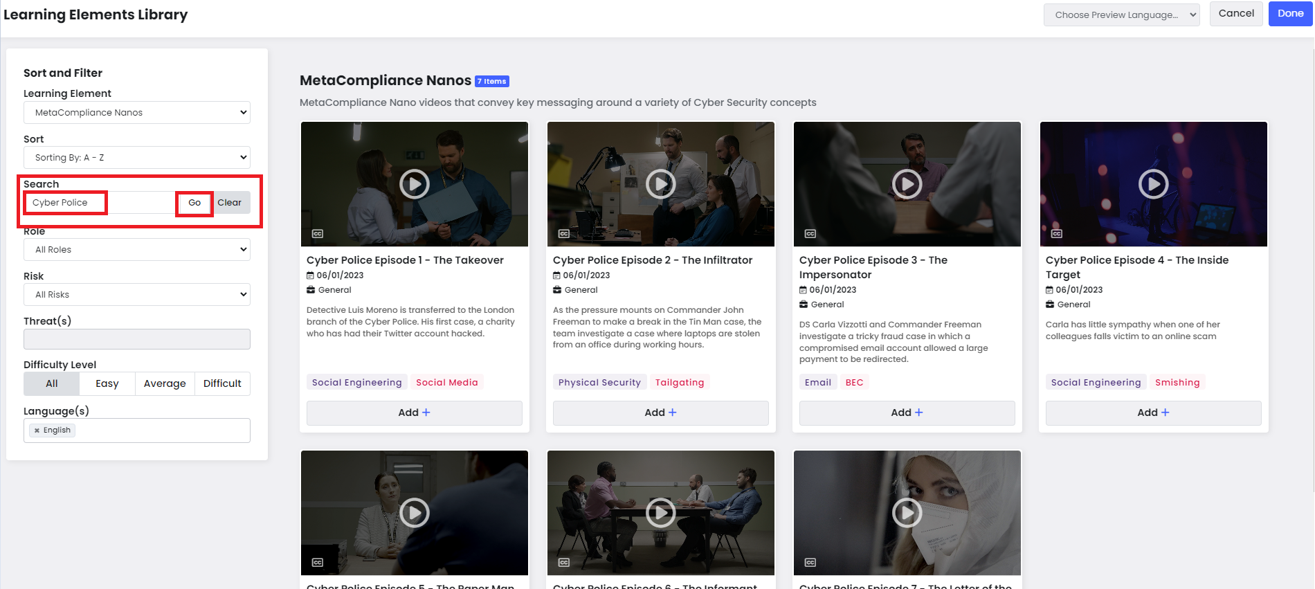
Task: Add Episode 2 The Infiltrator
Action: coord(661,413)
